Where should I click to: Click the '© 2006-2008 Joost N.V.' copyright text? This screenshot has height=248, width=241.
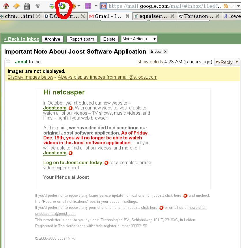coord(55,238)
